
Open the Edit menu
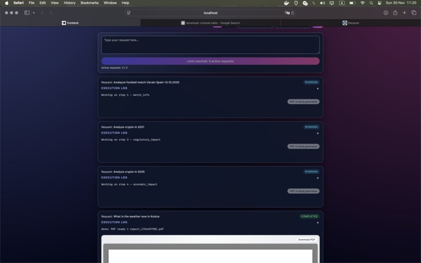click(42, 3)
